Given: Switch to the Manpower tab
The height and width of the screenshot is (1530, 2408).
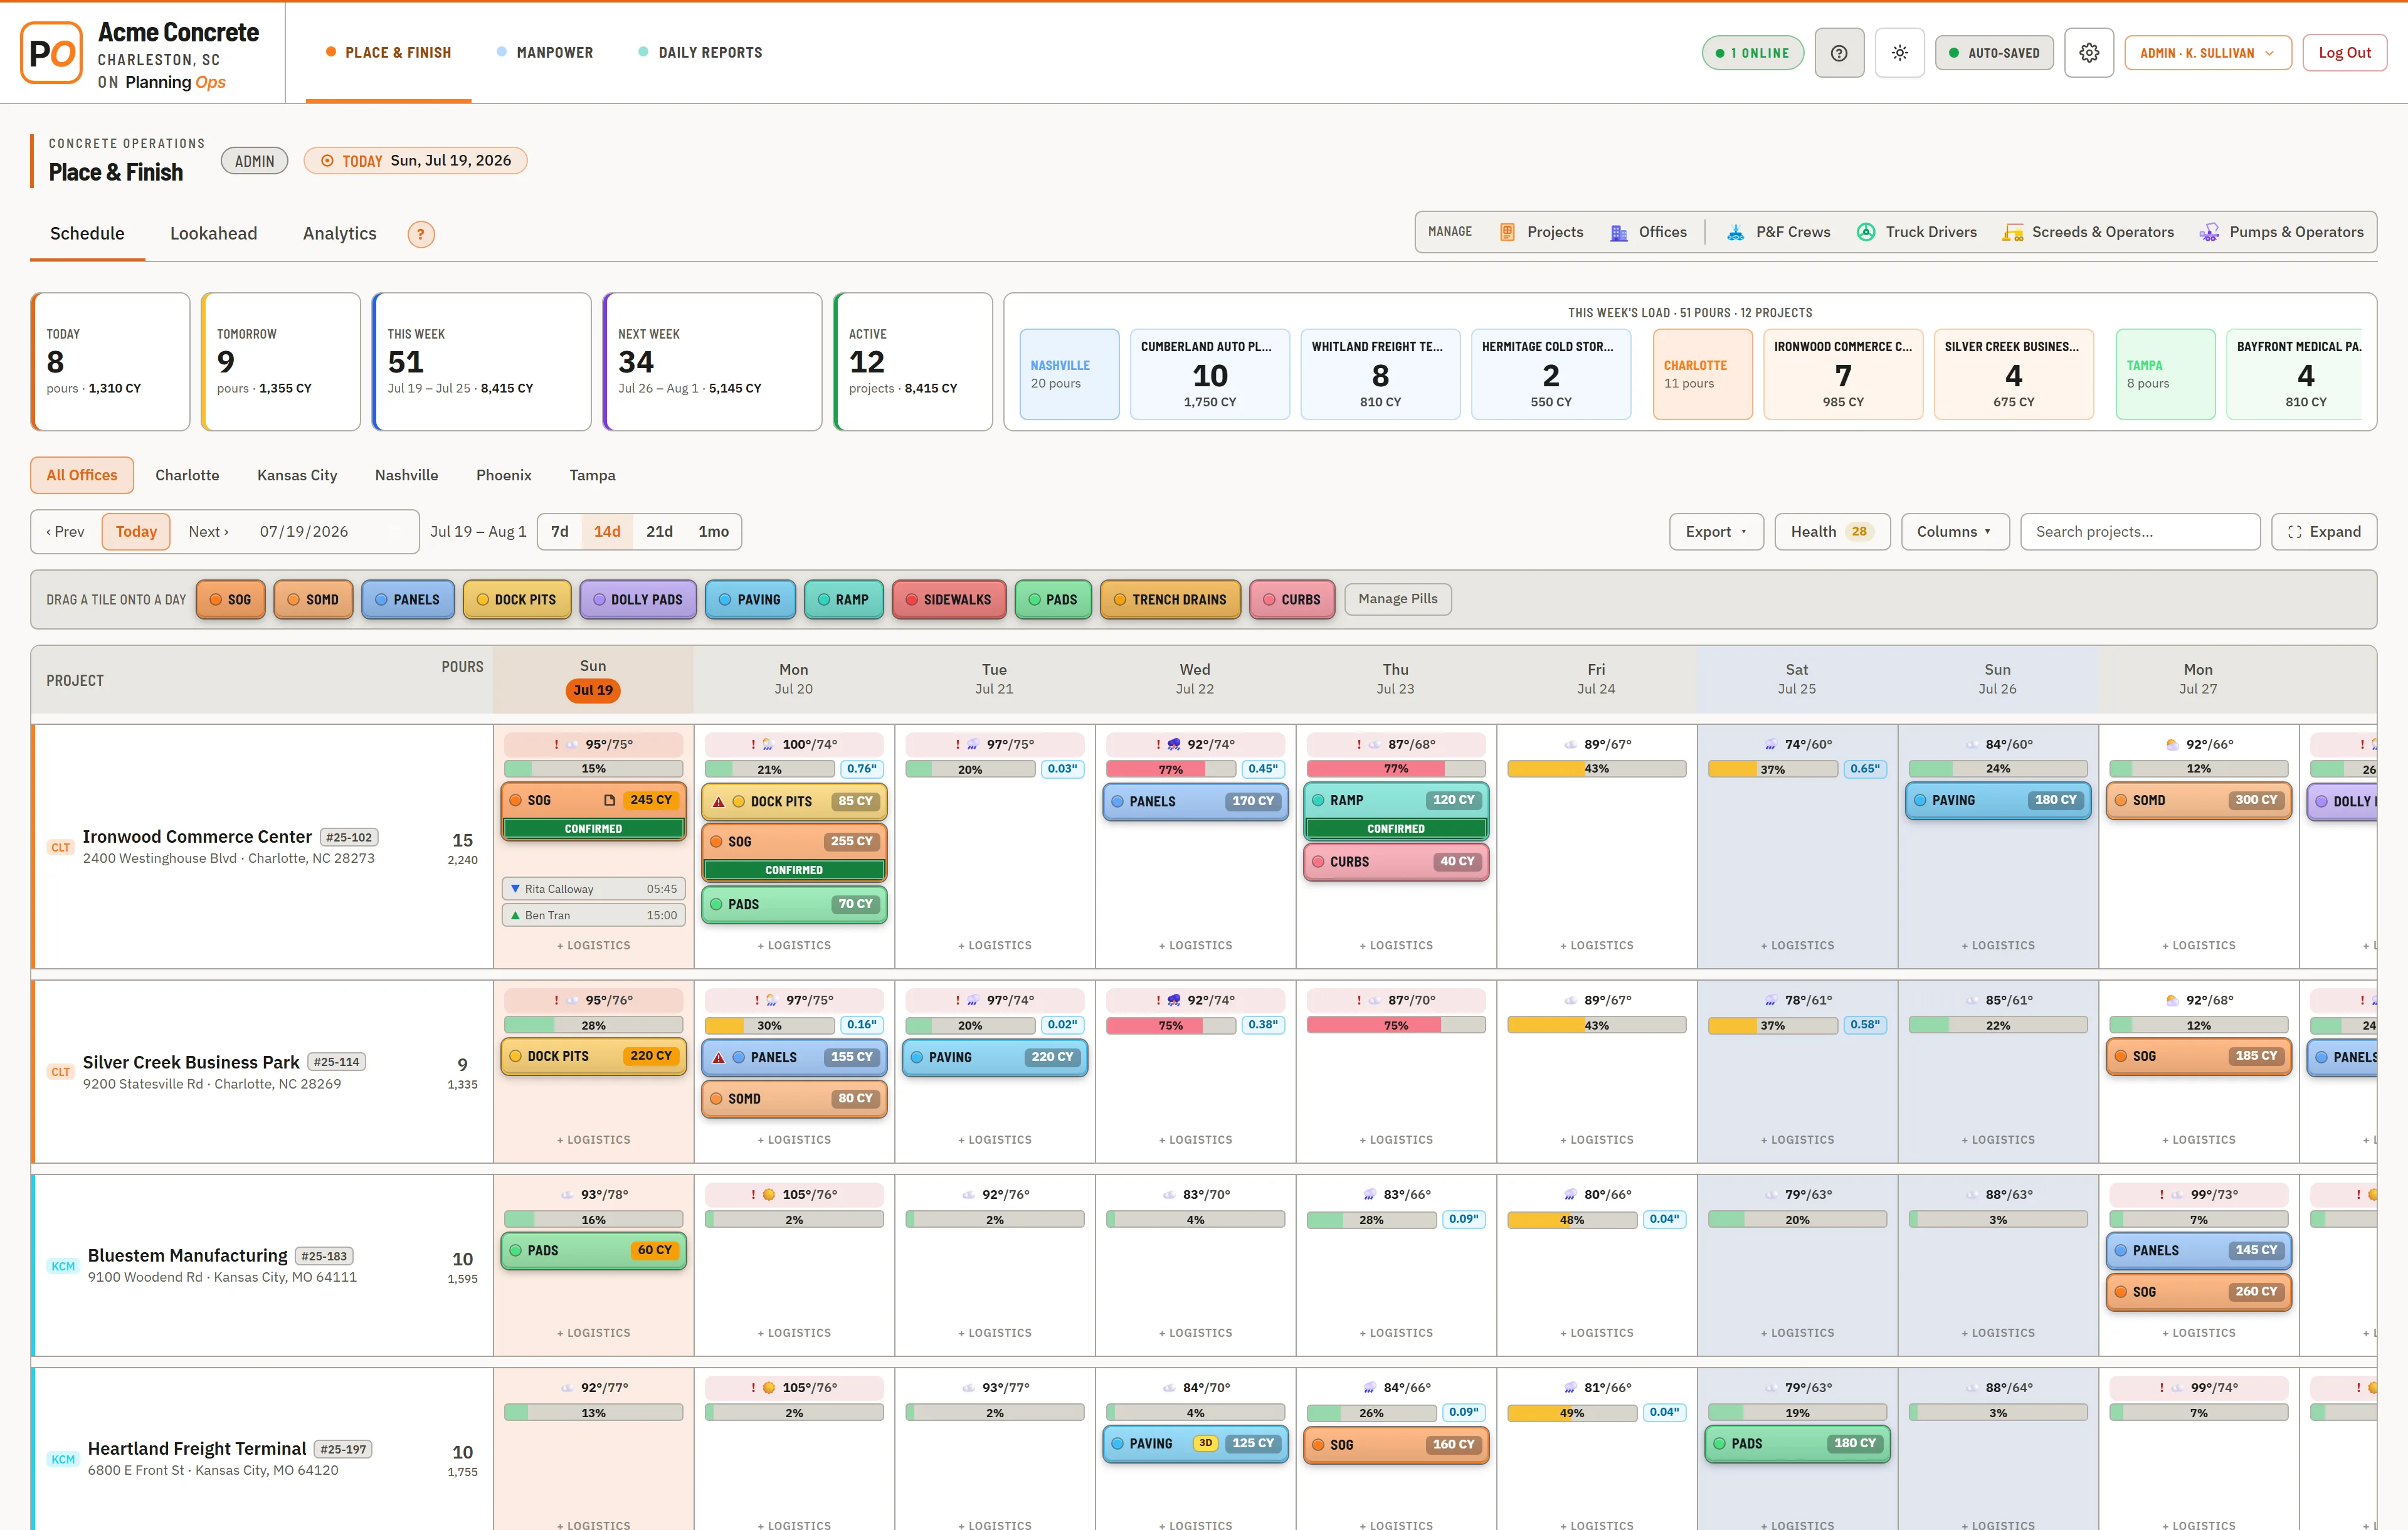Looking at the screenshot, I should (x=544, y=53).
